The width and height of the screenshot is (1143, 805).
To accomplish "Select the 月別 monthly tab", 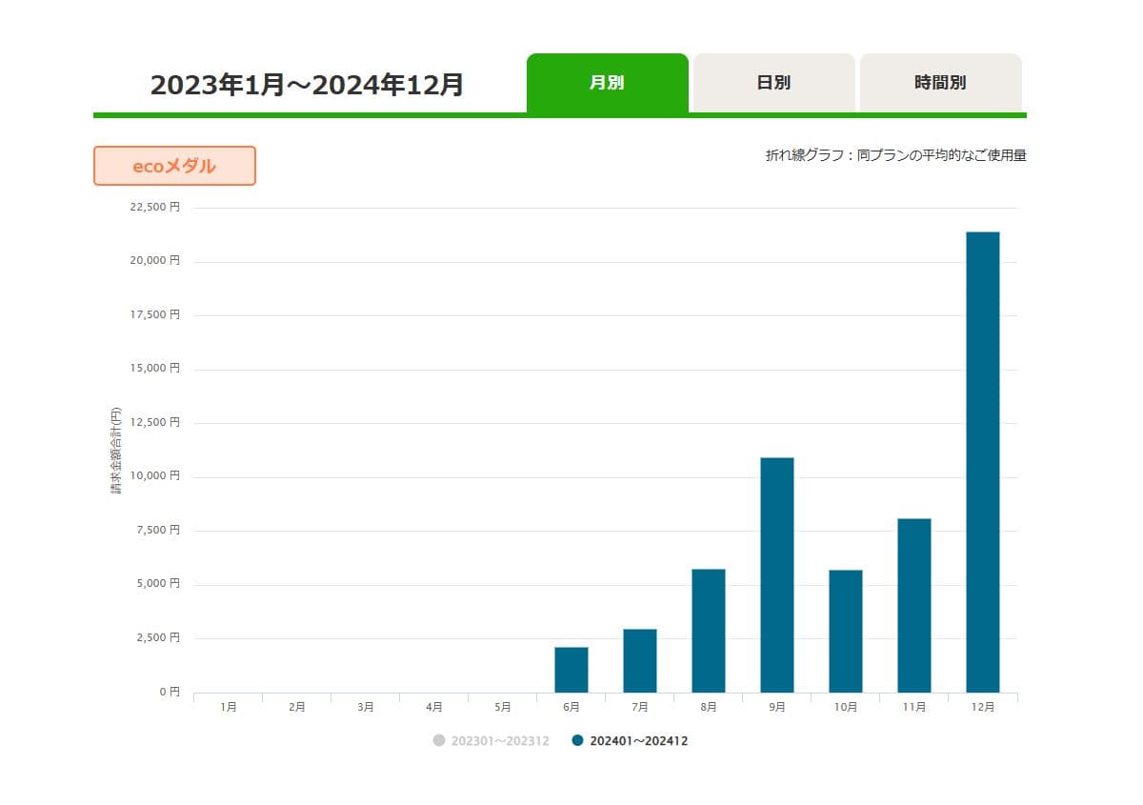I will (607, 83).
